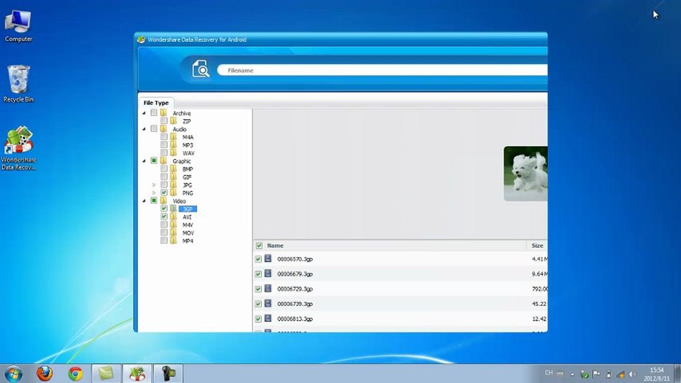Toggle the Graphic checkbox
This screenshot has width=681, height=383.
point(154,161)
